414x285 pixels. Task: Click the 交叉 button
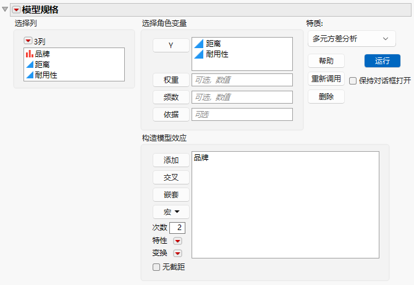[171, 178]
